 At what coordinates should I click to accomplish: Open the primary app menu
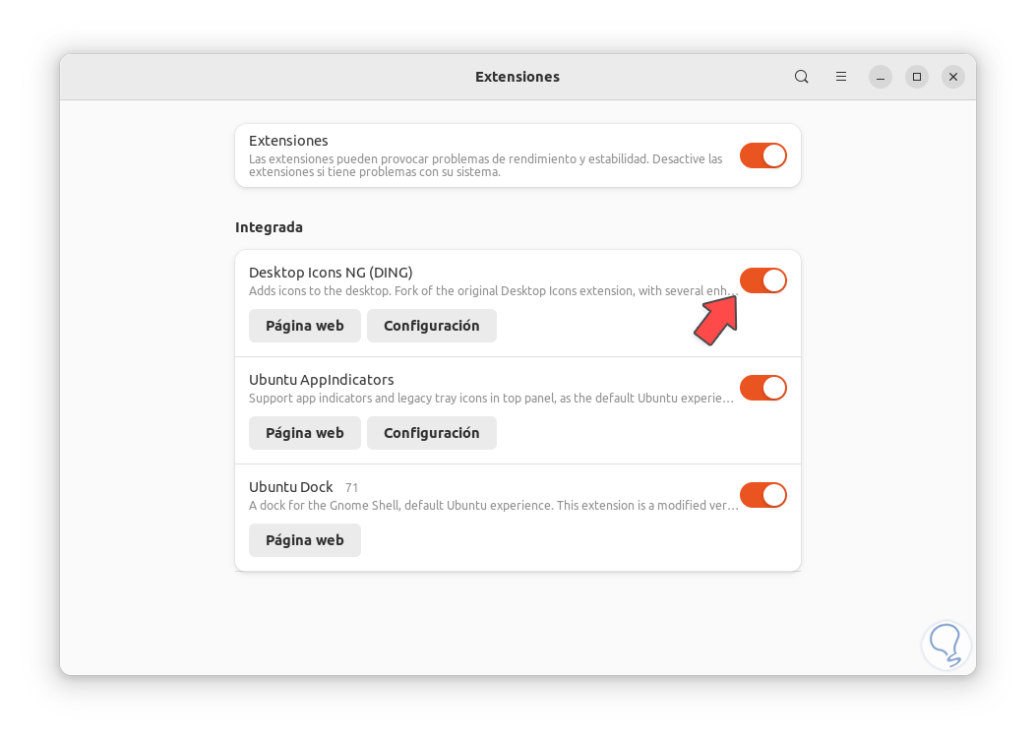point(840,76)
